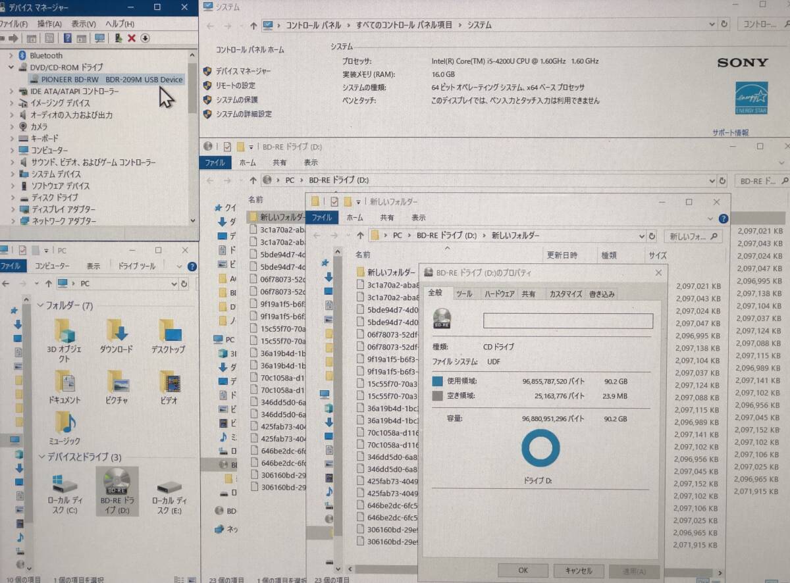Open デスクトップ folder icon
The image size is (790, 583).
[169, 336]
